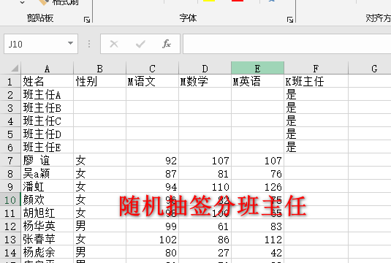Select row 3 header
The width and height of the screenshot is (391, 263).
10,107
